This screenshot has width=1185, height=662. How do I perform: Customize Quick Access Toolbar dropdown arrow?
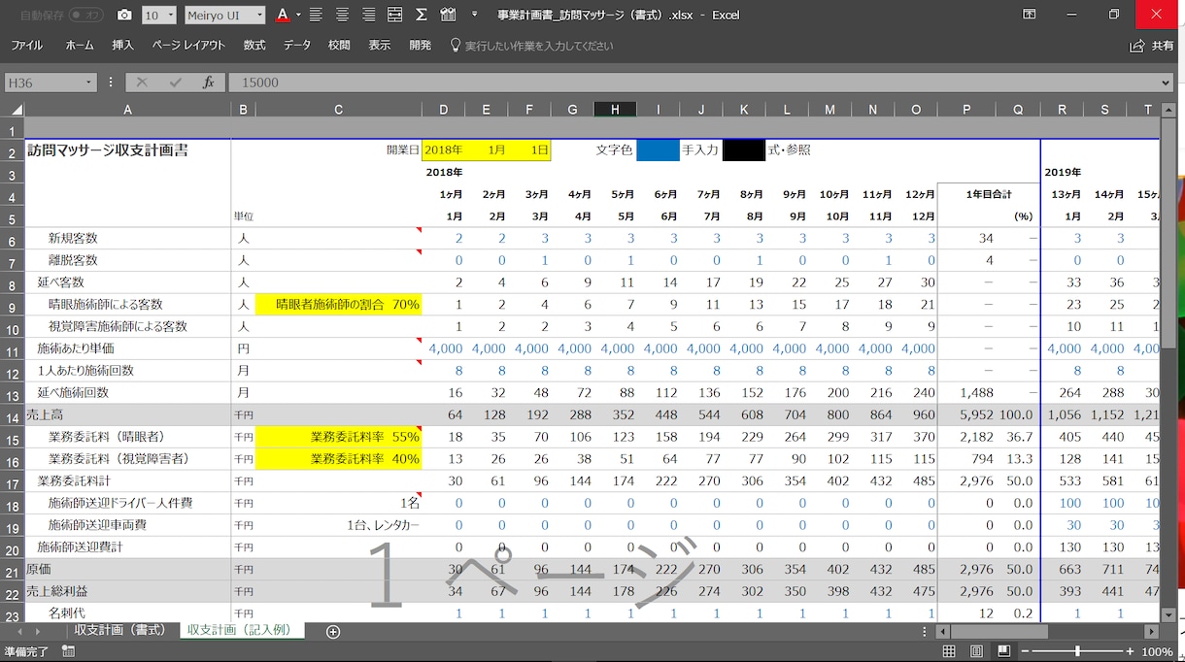coord(474,15)
